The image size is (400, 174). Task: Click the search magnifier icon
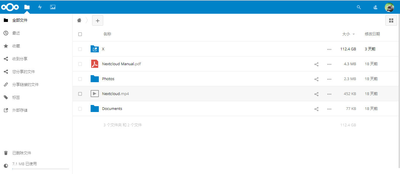[x=359, y=7]
